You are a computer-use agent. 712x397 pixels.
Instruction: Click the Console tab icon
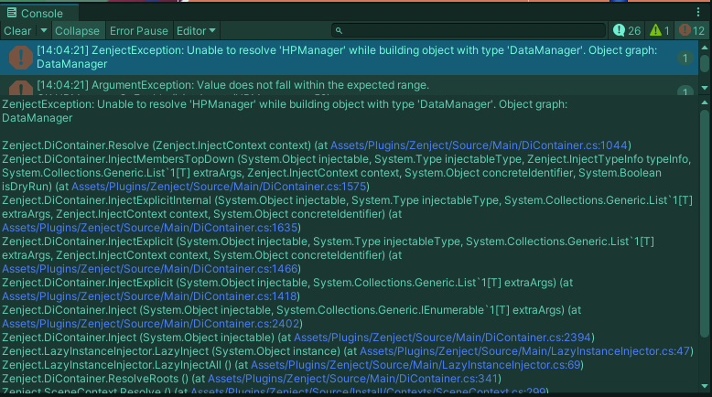pos(12,13)
